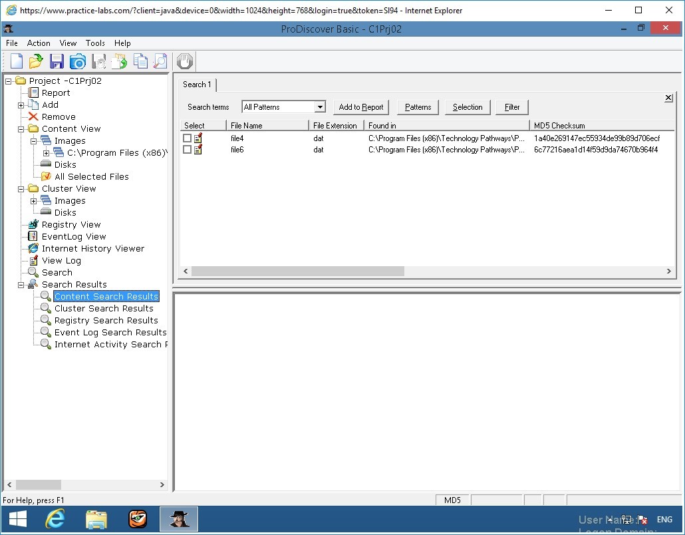This screenshot has height=535, width=685.
Task: Select Internet Activity Search tree item
Action: 110,345
